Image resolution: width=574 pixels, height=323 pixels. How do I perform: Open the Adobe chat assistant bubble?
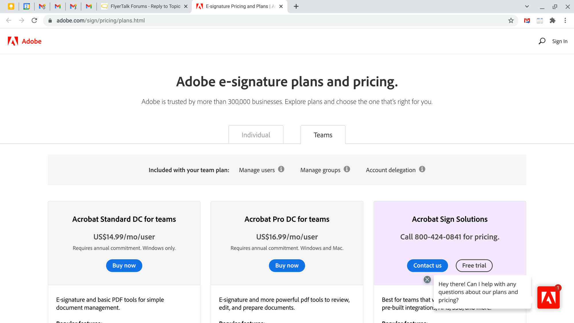pos(548,297)
